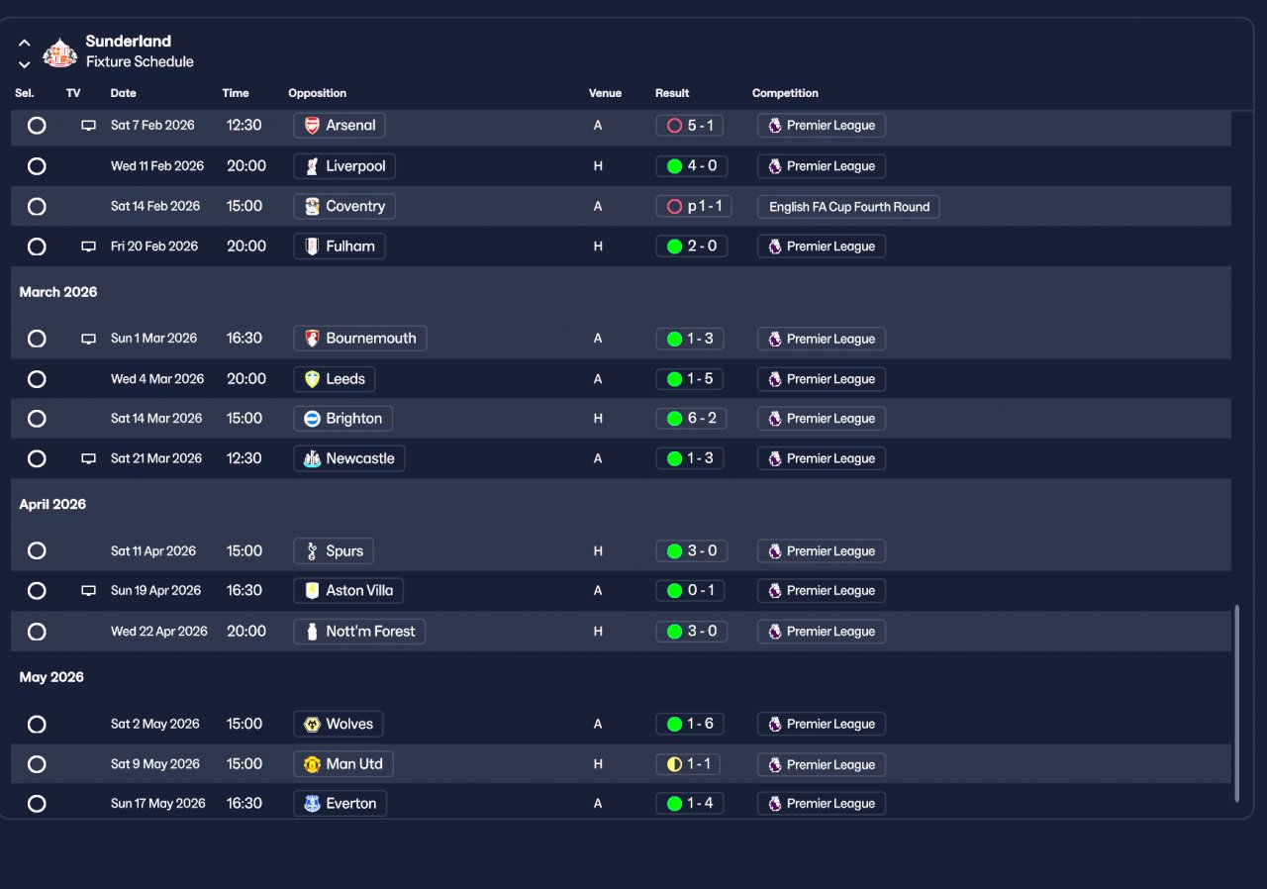Image resolution: width=1267 pixels, height=889 pixels.
Task: Open the 1 - 1 Man Utd result
Action: pos(688,764)
